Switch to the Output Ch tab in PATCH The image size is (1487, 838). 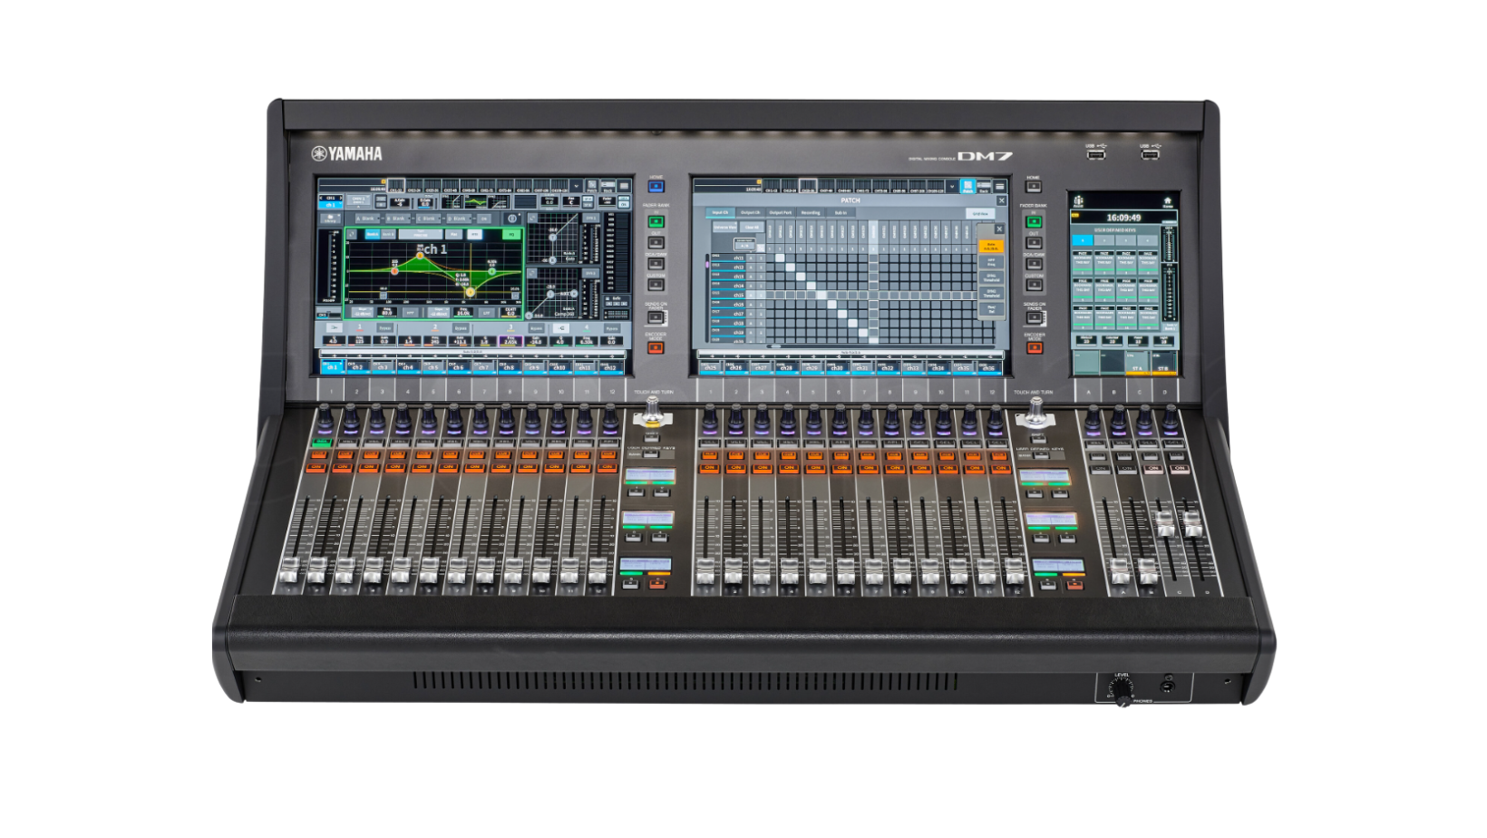[751, 213]
